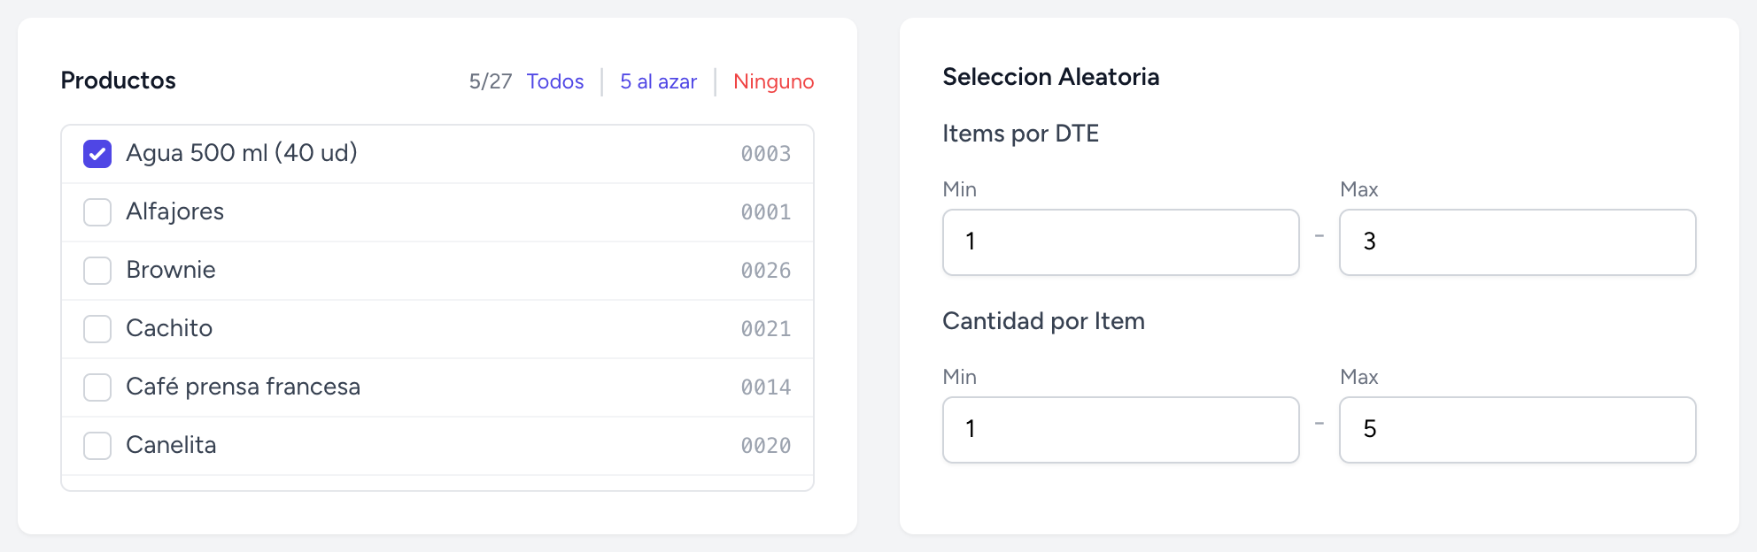Uncheck the Agua 500 ml (40 ud) checkbox
This screenshot has width=1757, height=552.
(x=97, y=153)
